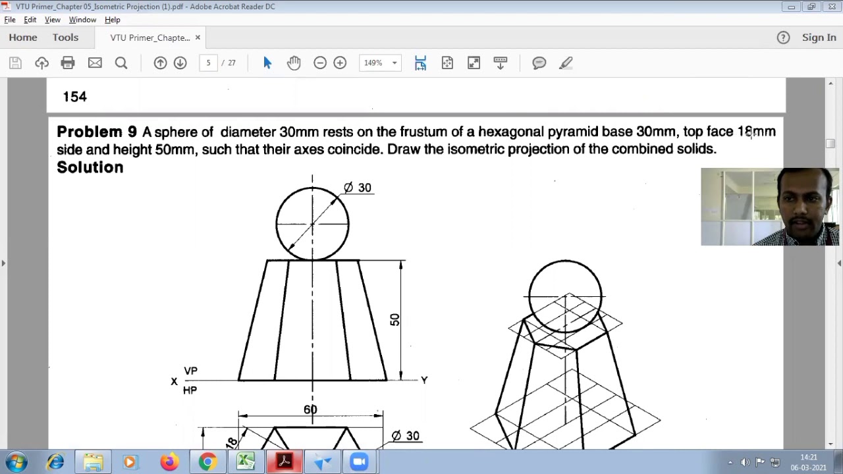
Task: Open the File menu
Action: click(10, 20)
